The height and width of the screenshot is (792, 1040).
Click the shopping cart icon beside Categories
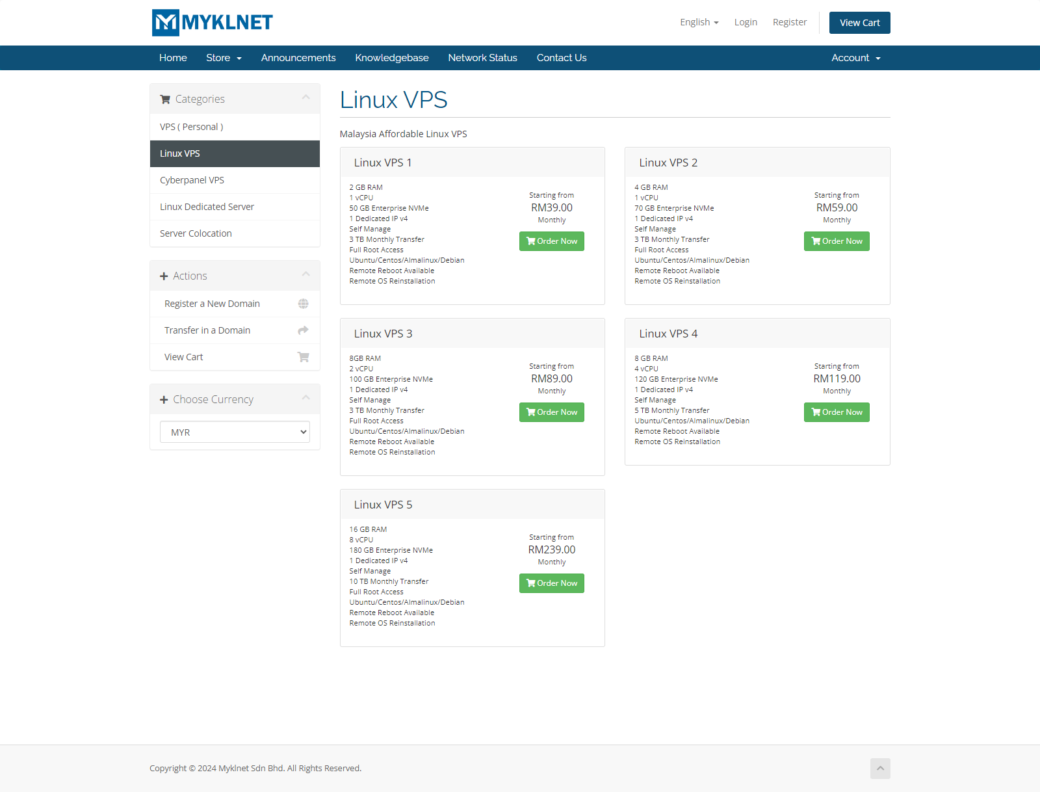tap(165, 99)
